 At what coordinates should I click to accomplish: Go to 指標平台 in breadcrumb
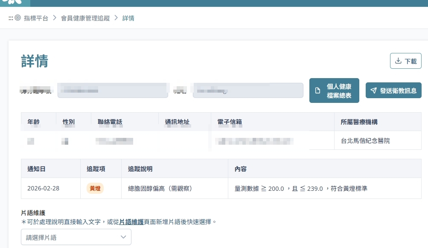pos(36,18)
